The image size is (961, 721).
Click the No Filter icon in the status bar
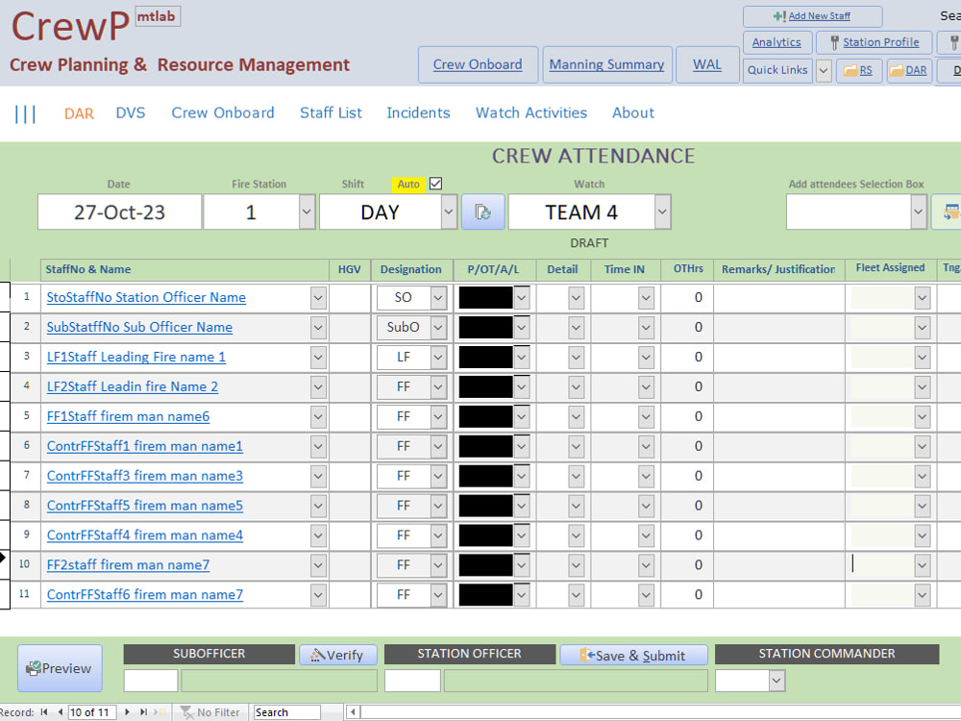click(185, 712)
